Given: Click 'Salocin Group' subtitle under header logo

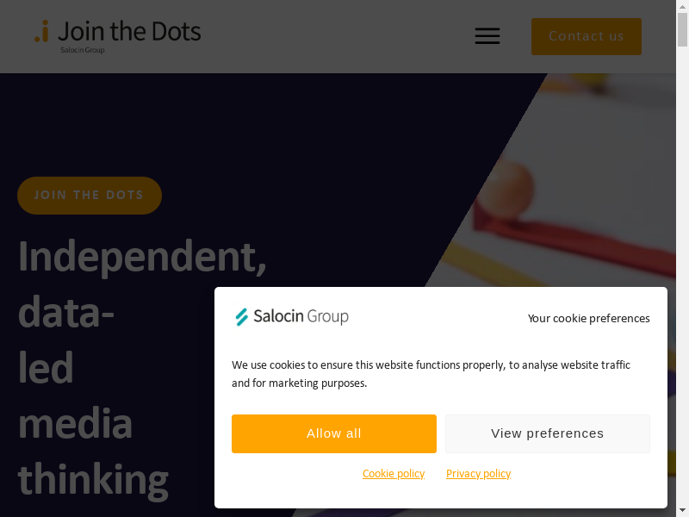Looking at the screenshot, I should pyautogui.click(x=82, y=50).
